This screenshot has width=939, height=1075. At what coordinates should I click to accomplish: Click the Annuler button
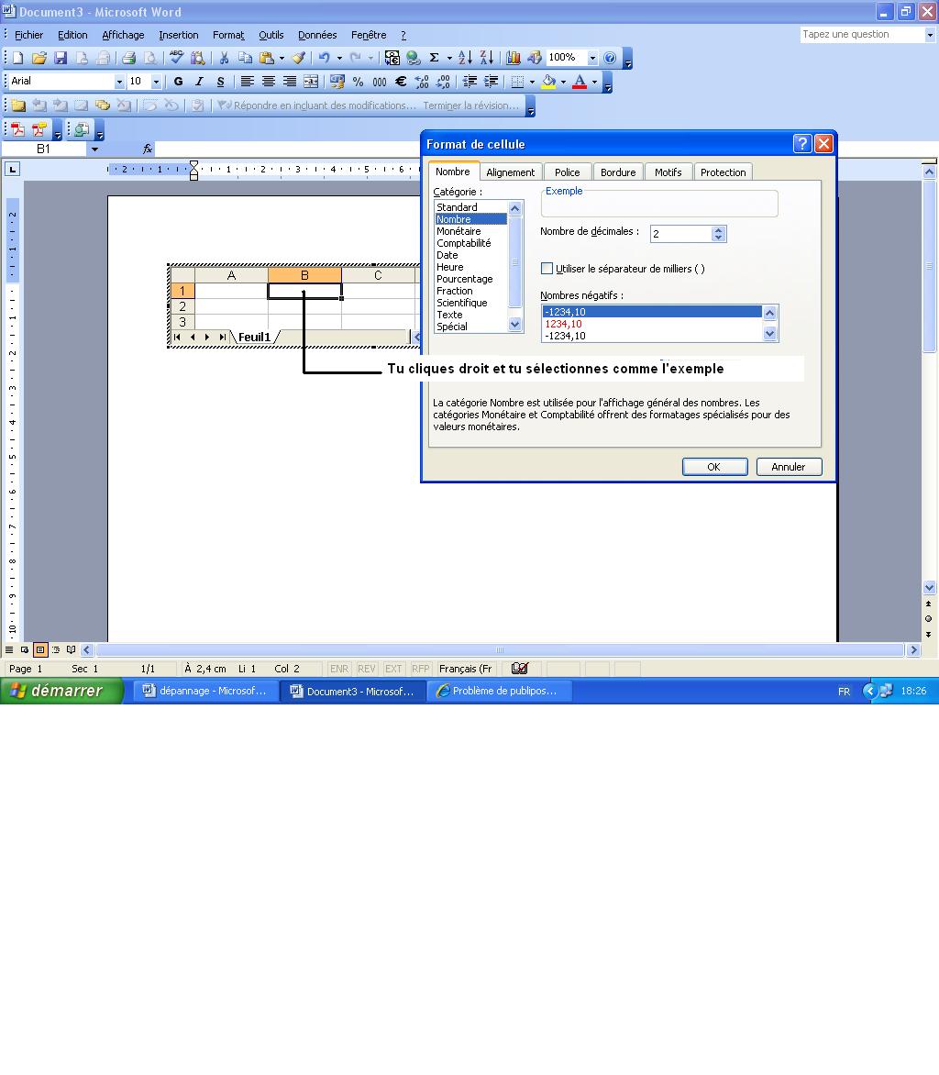point(788,466)
